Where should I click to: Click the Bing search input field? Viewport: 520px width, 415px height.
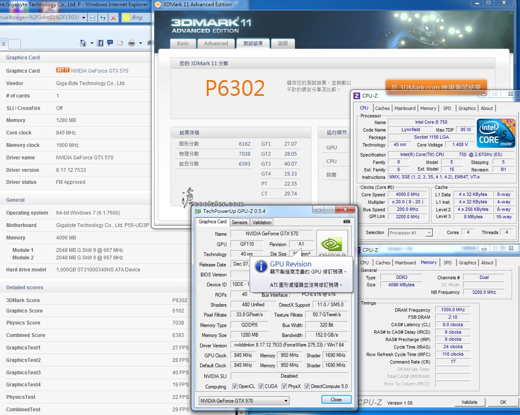140,17
